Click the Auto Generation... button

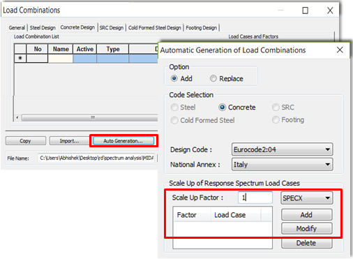123,141
